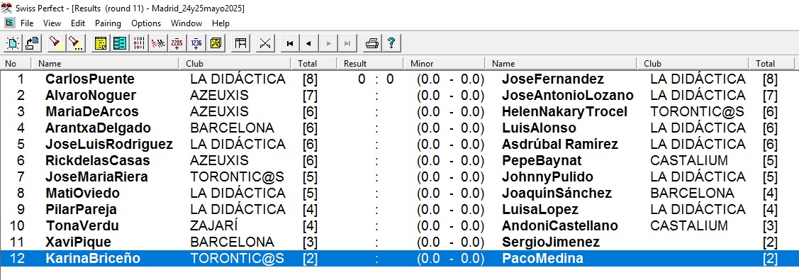Go to first round using the skip-back arrow
This screenshot has height=280, width=799.
tap(290, 43)
